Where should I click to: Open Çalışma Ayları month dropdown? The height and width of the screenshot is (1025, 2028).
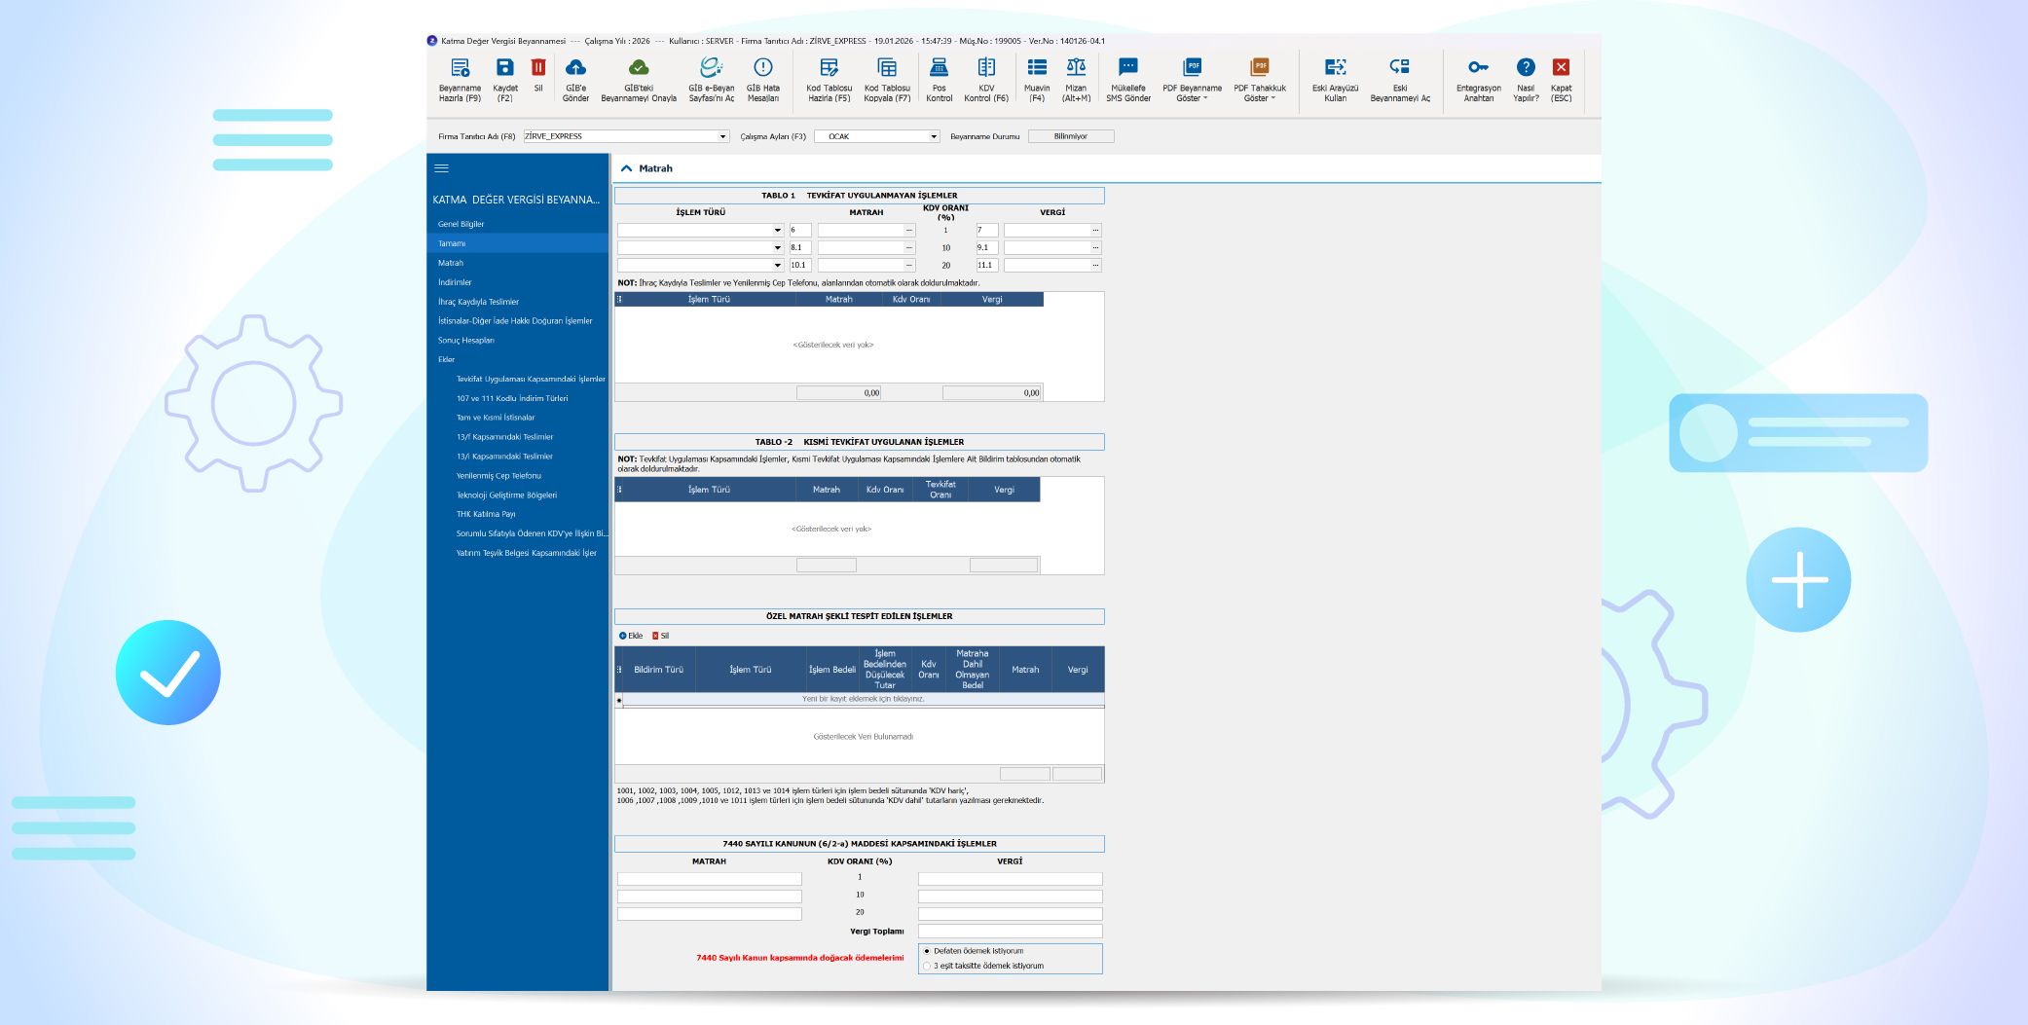click(933, 136)
